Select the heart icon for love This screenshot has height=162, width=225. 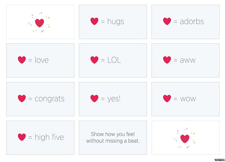(x=22, y=60)
